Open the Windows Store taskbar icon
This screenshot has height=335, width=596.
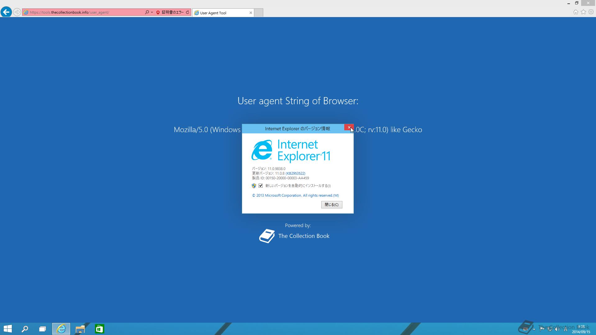[99, 329]
